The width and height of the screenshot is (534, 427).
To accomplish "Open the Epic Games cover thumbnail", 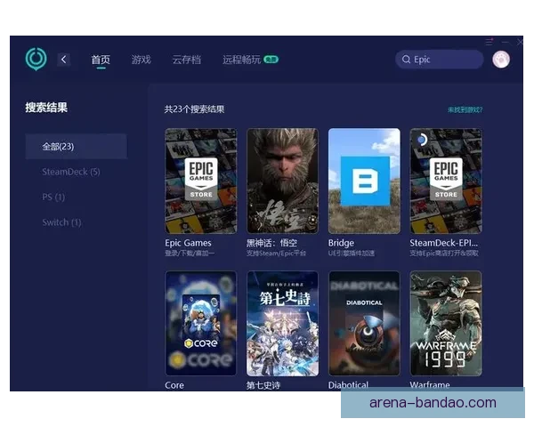I will (201, 181).
